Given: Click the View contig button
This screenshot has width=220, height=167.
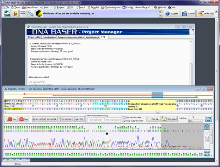Looking at the screenshot, I should (51, 119).
